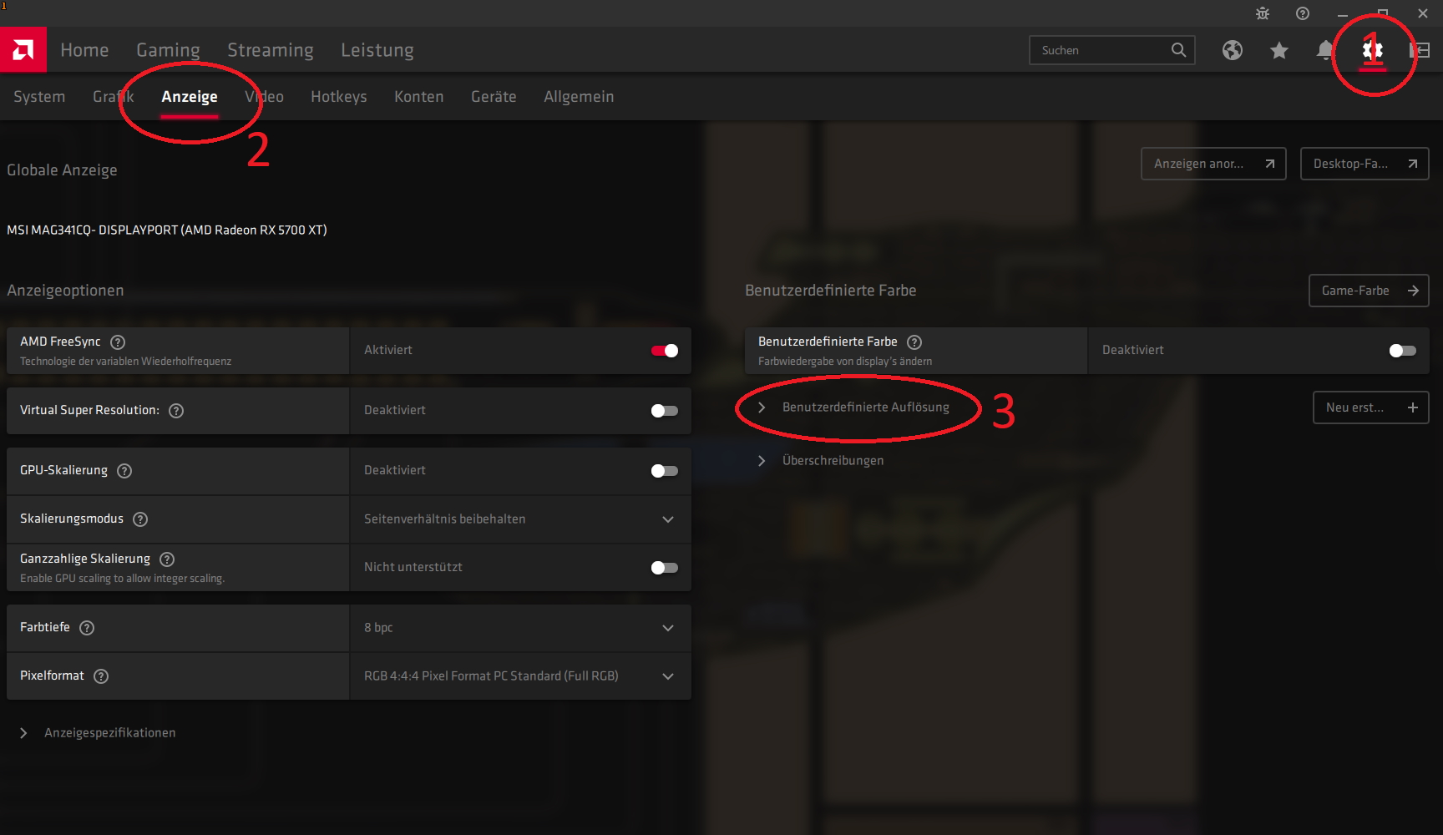
Task: Open the web browser globe icon
Action: (x=1233, y=50)
